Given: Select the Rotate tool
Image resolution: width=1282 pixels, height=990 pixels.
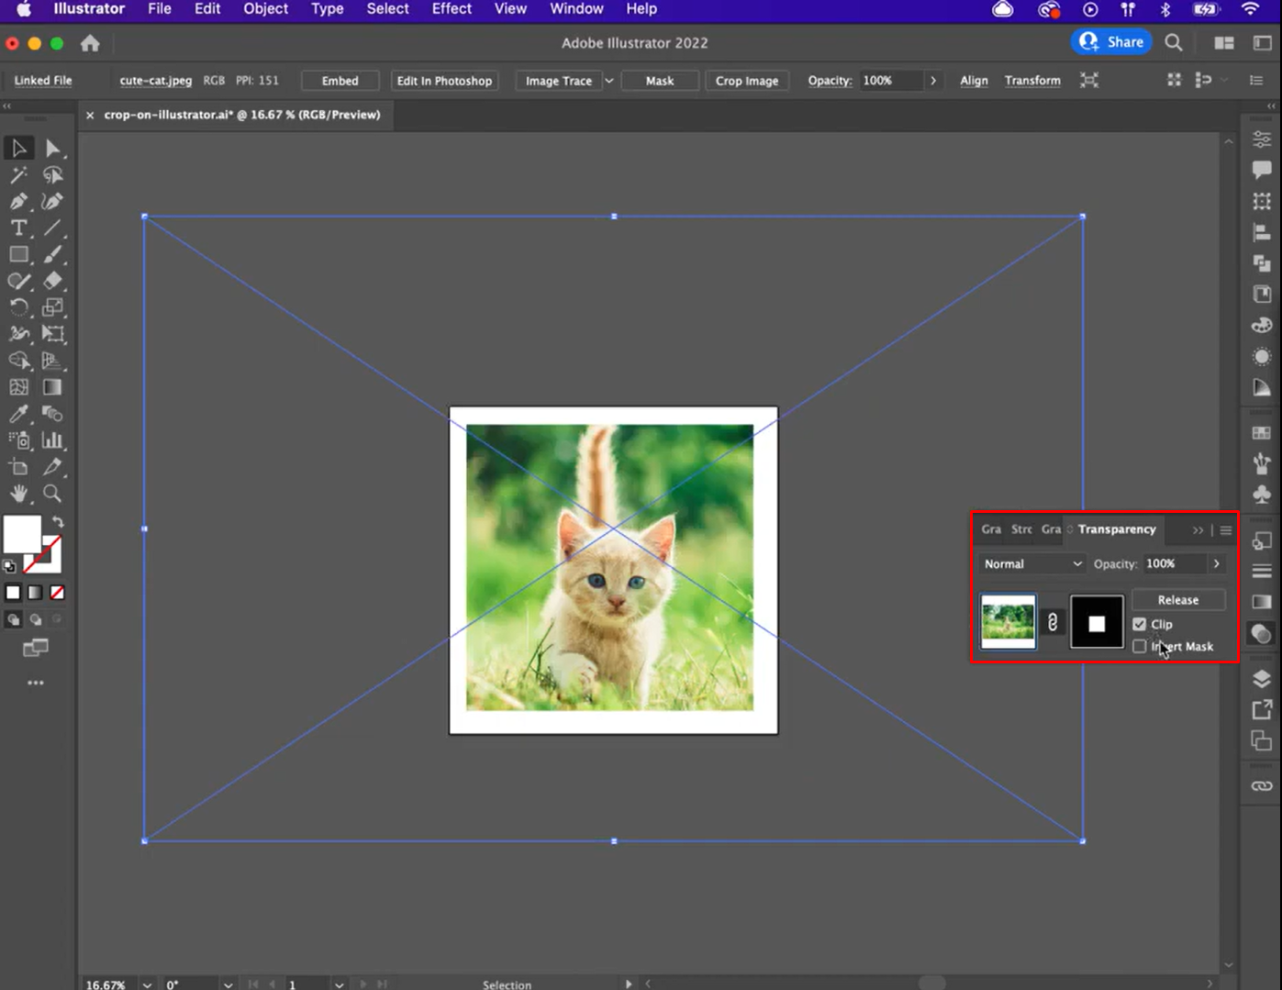Looking at the screenshot, I should [18, 307].
